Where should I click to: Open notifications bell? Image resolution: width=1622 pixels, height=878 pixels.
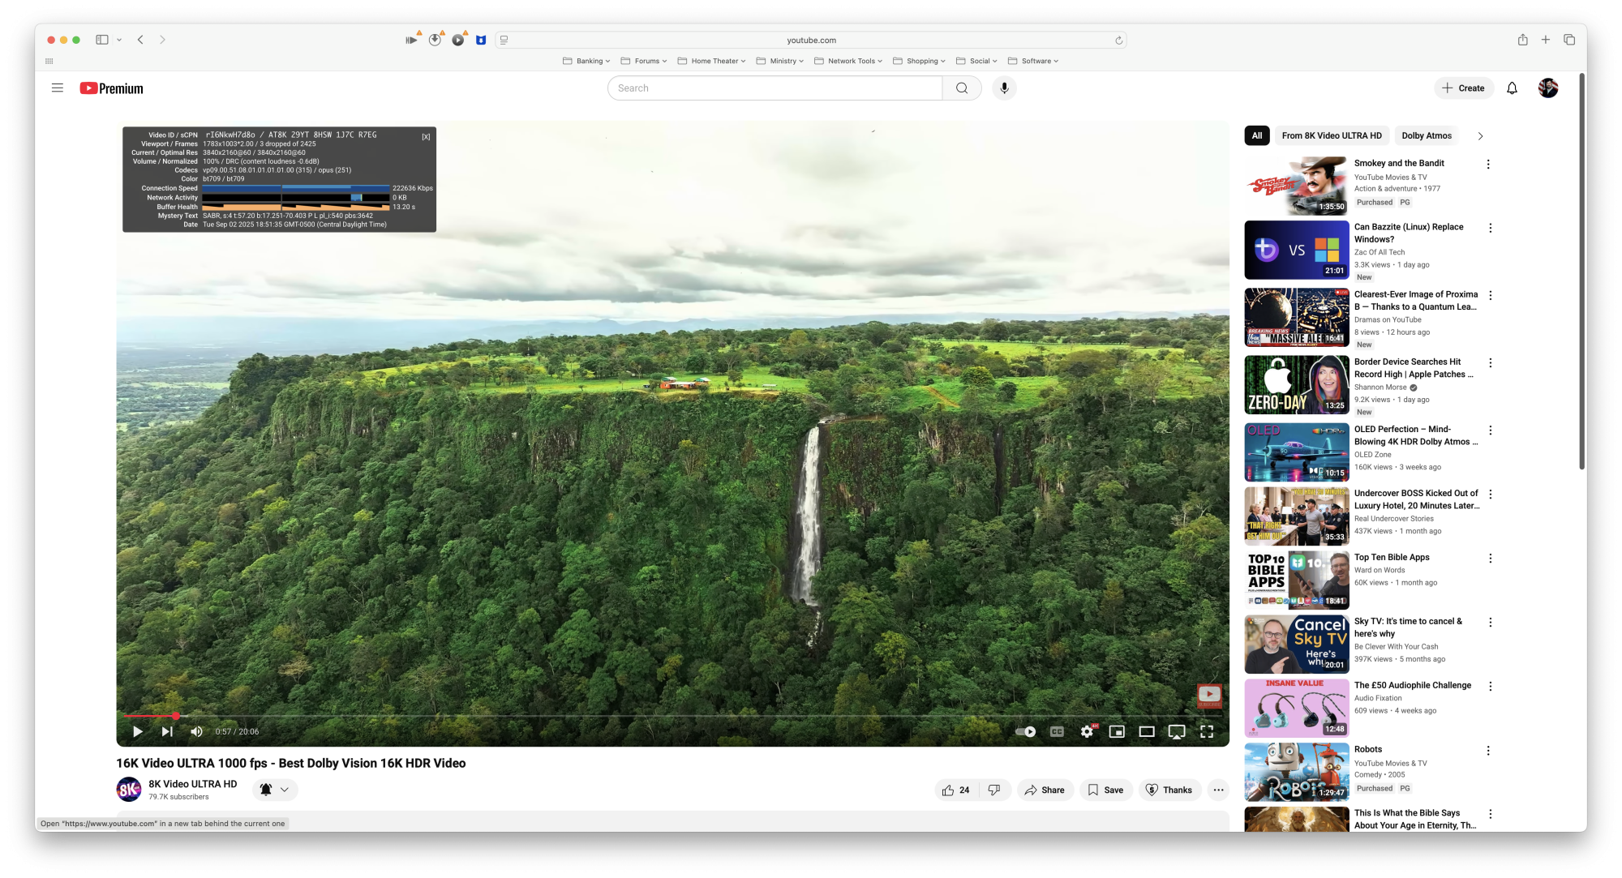pos(1512,88)
